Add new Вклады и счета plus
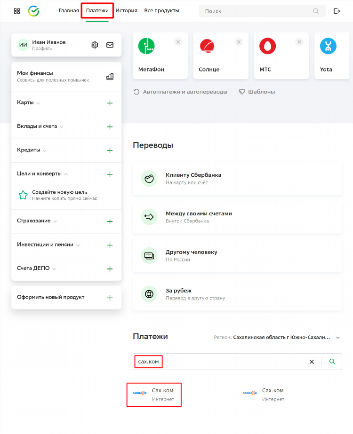 110,127
